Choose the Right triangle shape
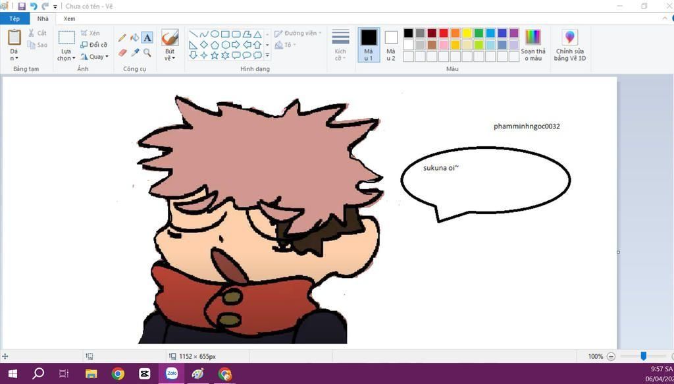Screen dimensions: 674x384 194,45
